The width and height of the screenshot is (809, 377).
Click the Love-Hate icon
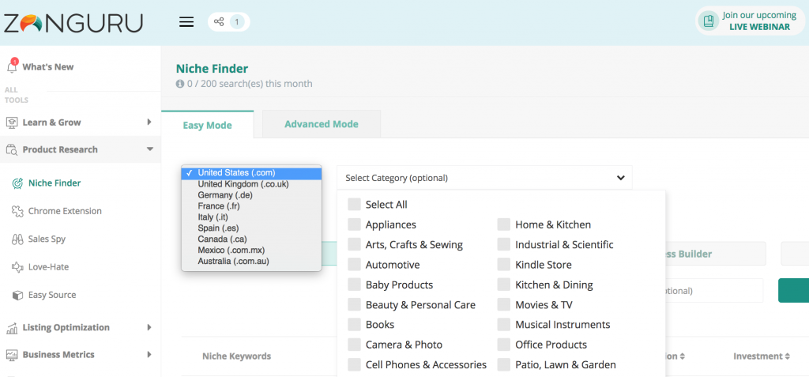click(17, 267)
